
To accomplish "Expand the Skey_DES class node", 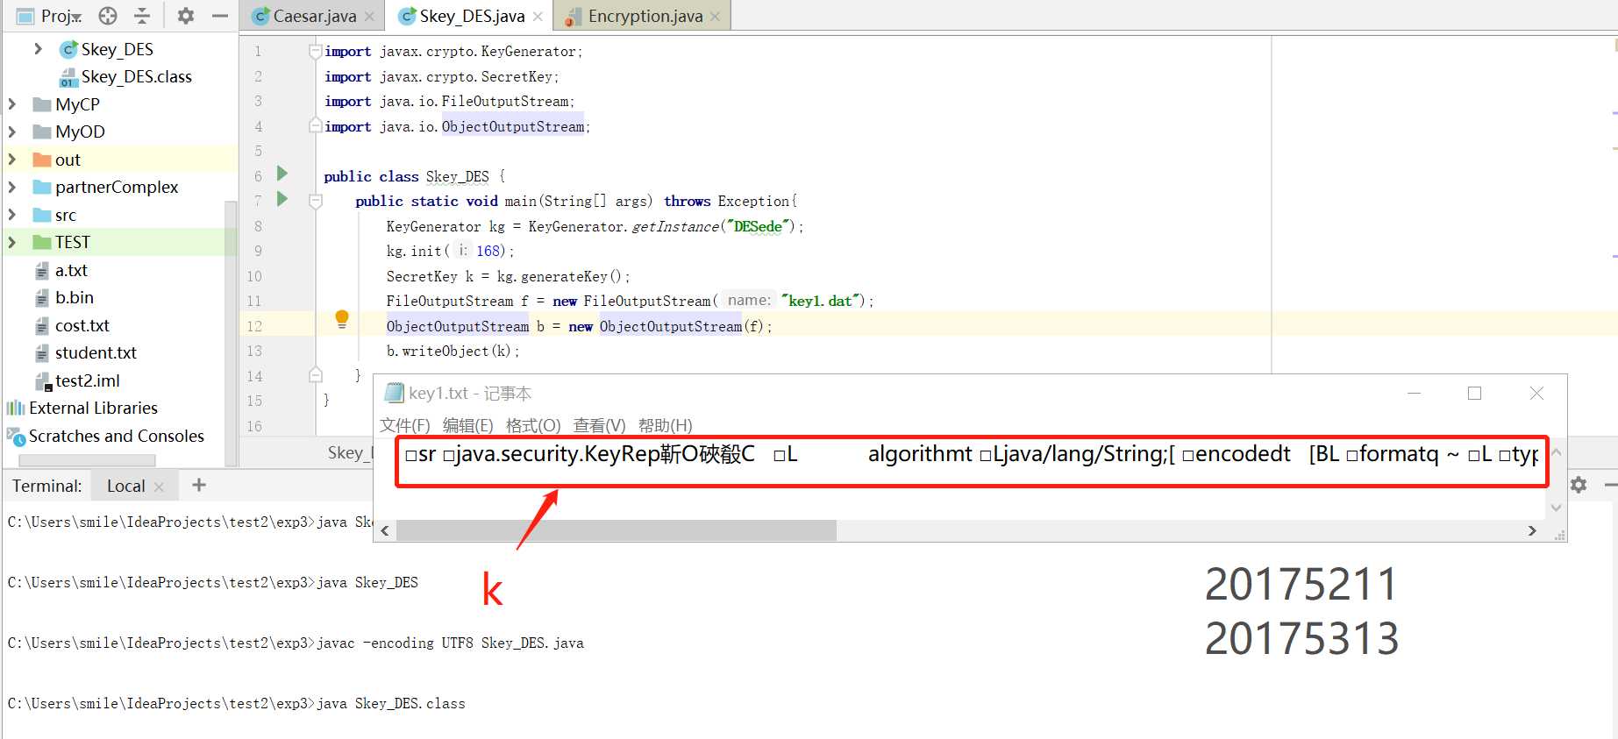I will [x=38, y=49].
